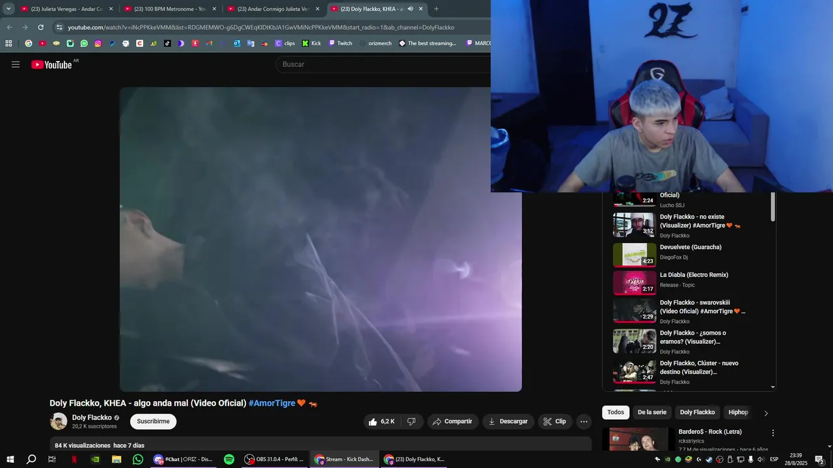Open the WhatsApp bookmark in the bookmarks bar
This screenshot has width=833, height=468.
pos(84,44)
